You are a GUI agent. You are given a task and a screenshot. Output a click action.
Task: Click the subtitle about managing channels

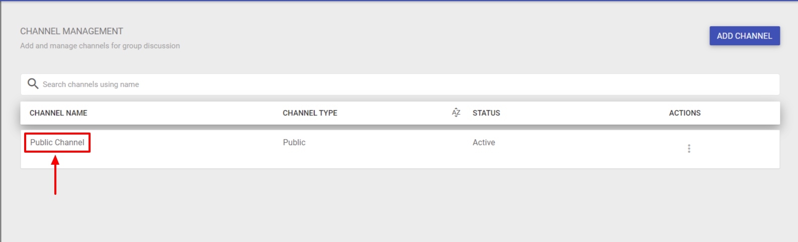[100, 46]
